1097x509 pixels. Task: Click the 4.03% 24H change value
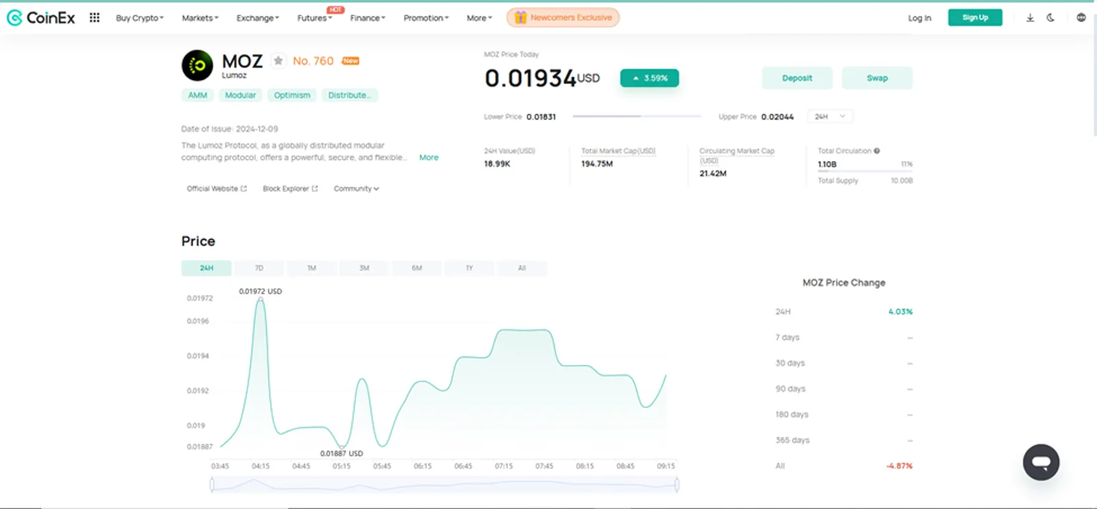900,312
